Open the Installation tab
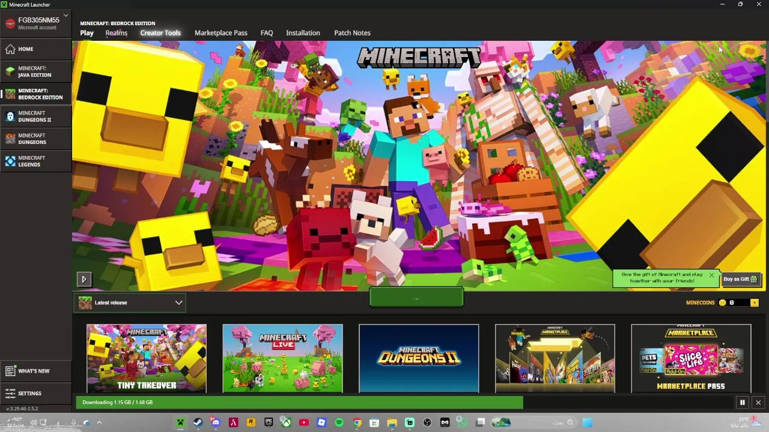The image size is (769, 432). click(303, 33)
